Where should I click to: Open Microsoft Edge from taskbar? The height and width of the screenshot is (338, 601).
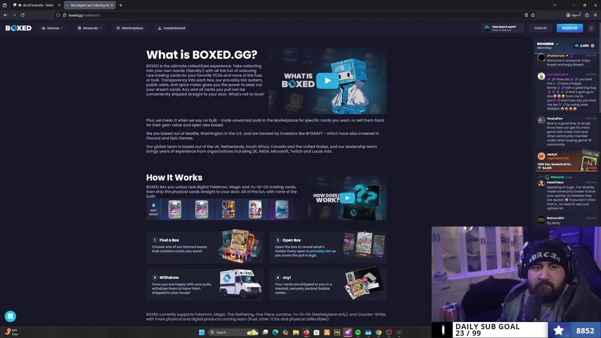[275, 332]
